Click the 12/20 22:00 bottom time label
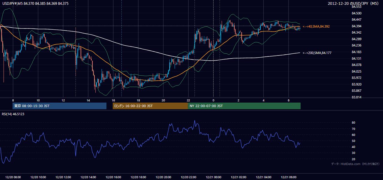This screenshot has height=180, width=383. 188,177
